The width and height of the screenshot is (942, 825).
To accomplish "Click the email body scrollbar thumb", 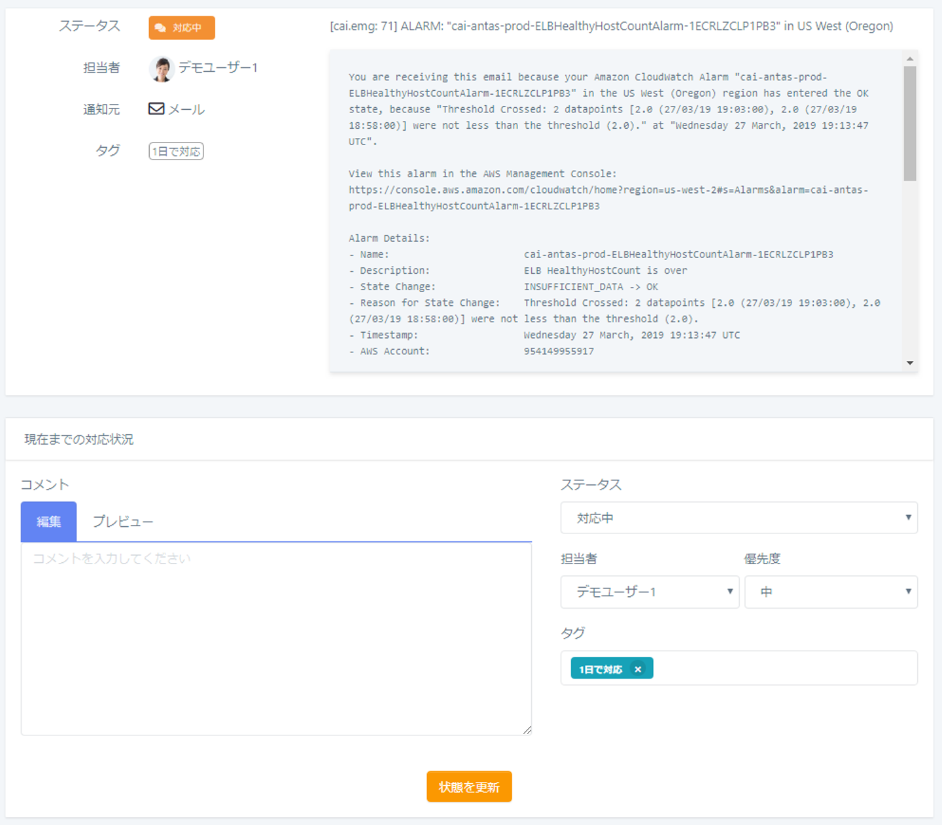I will coord(910,123).
